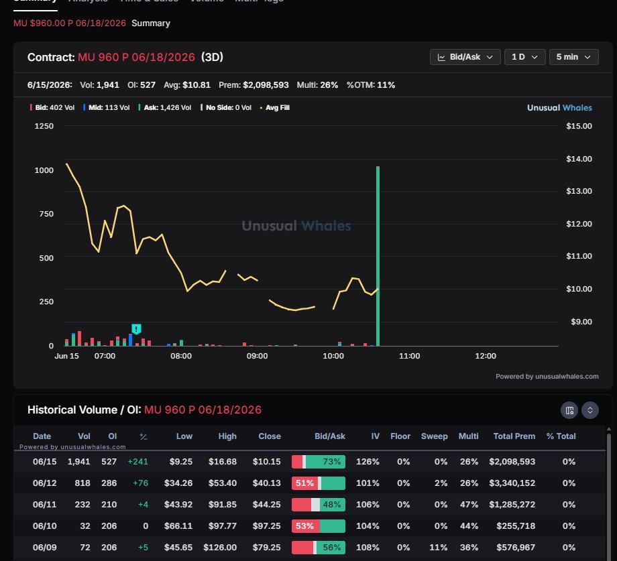Click the 73% bid/ask bar for 06/15
The height and width of the screenshot is (561, 617).
319,462
